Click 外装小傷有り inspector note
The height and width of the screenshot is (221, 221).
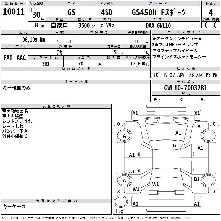(15, 136)
